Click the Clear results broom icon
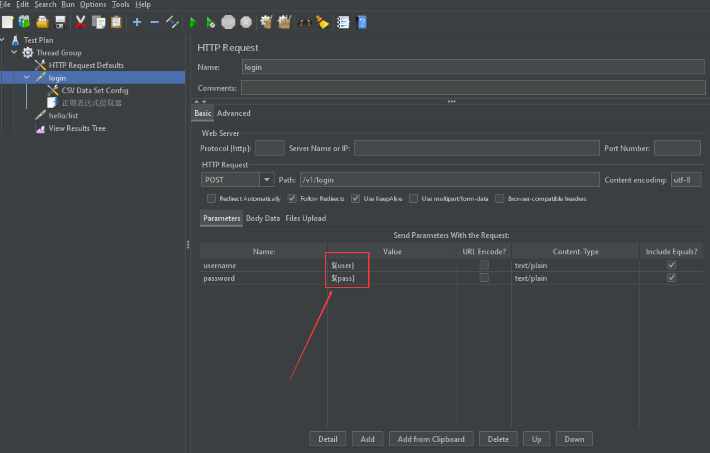 266,22
